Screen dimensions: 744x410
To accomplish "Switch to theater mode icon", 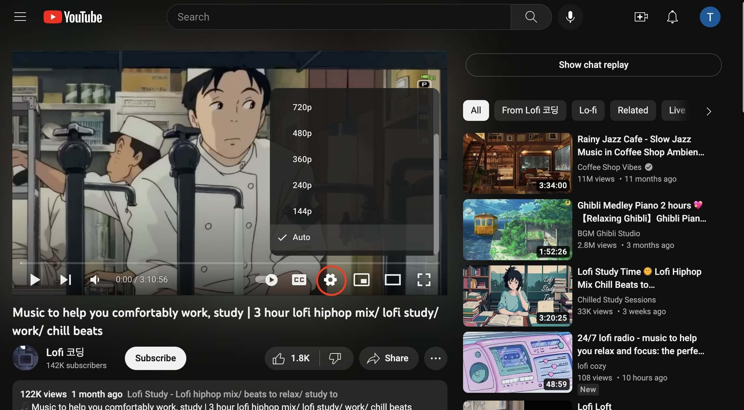I will pos(392,280).
